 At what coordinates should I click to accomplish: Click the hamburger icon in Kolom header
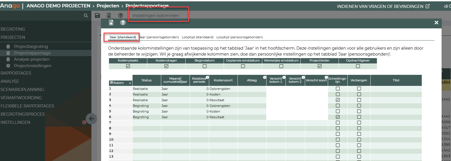[x=112, y=83]
